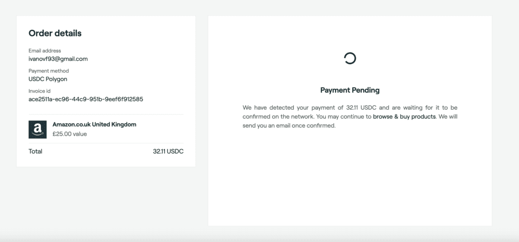Click the £25.00 value label
This screenshot has width=519, height=242.
pyautogui.click(x=69, y=134)
